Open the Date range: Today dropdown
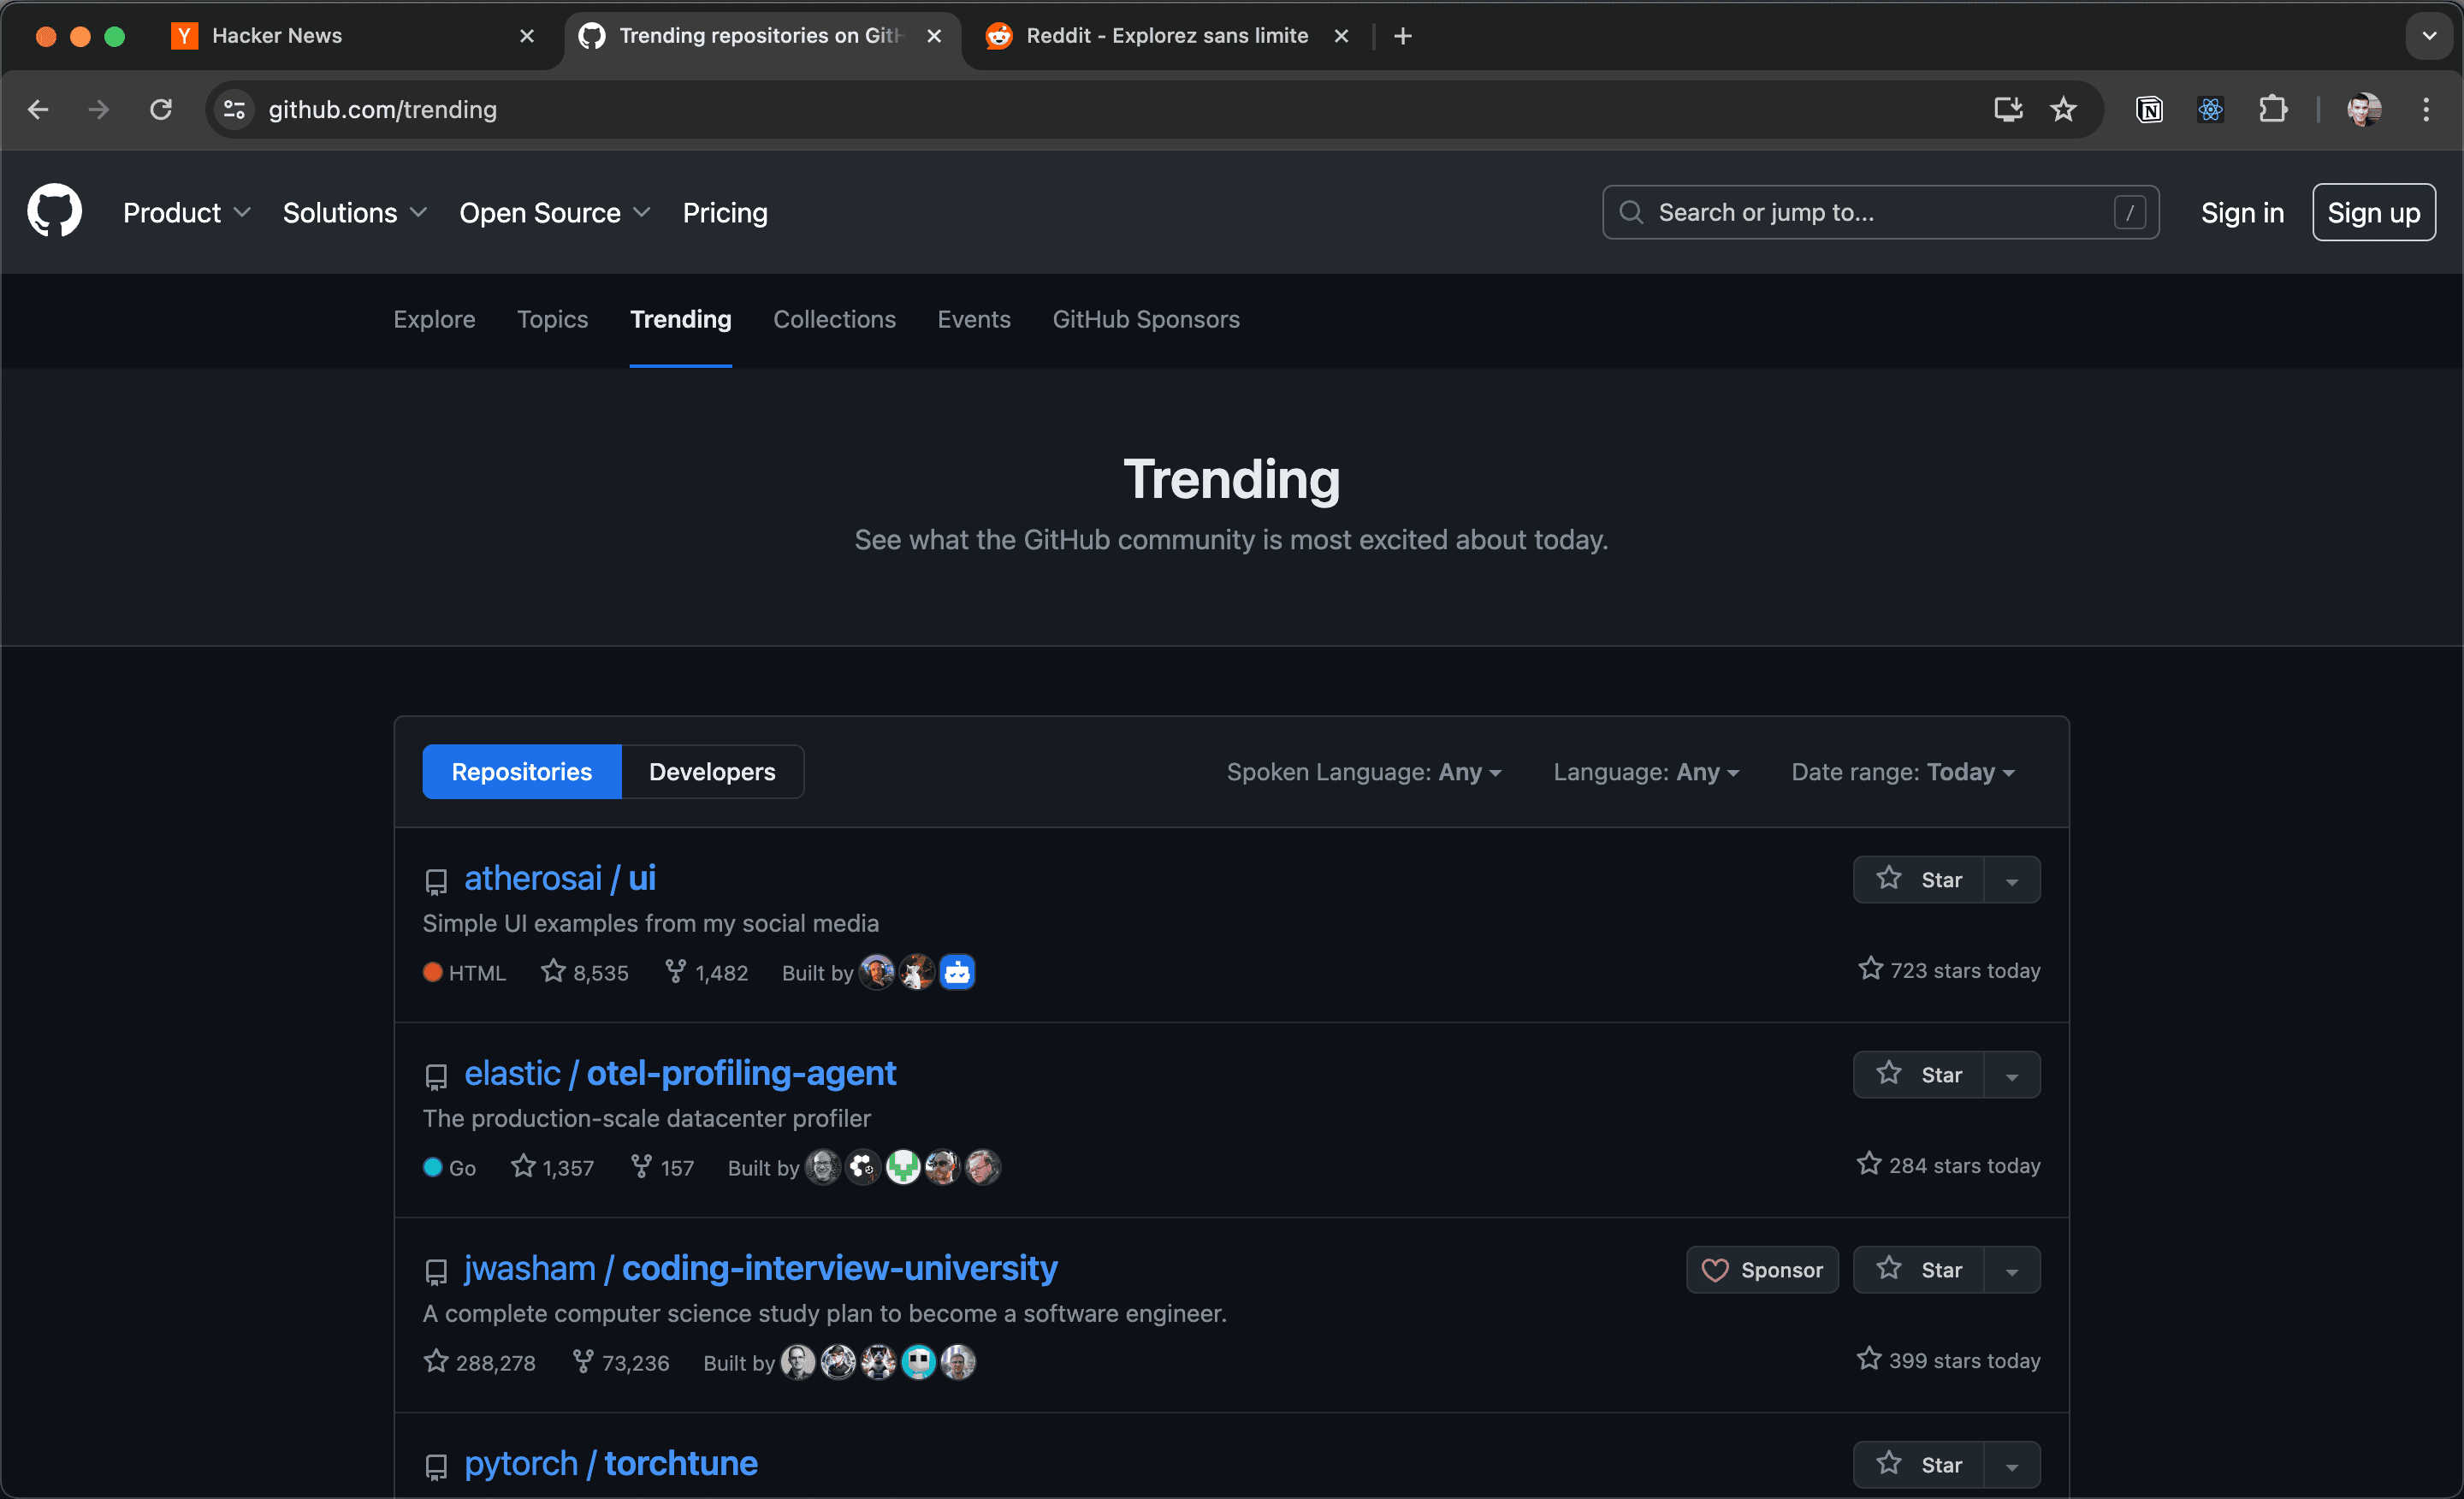The width and height of the screenshot is (2464, 1499). (1903, 772)
